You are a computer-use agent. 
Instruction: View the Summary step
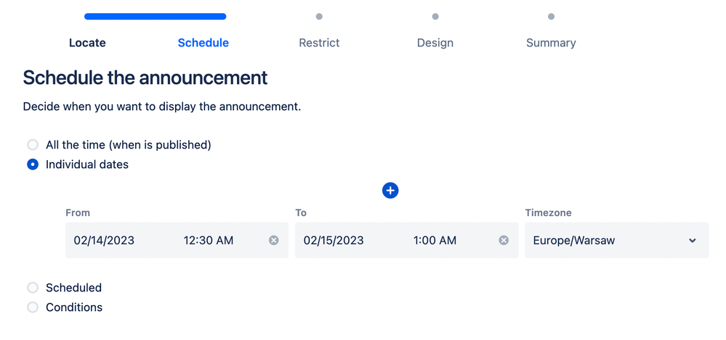coord(551,43)
